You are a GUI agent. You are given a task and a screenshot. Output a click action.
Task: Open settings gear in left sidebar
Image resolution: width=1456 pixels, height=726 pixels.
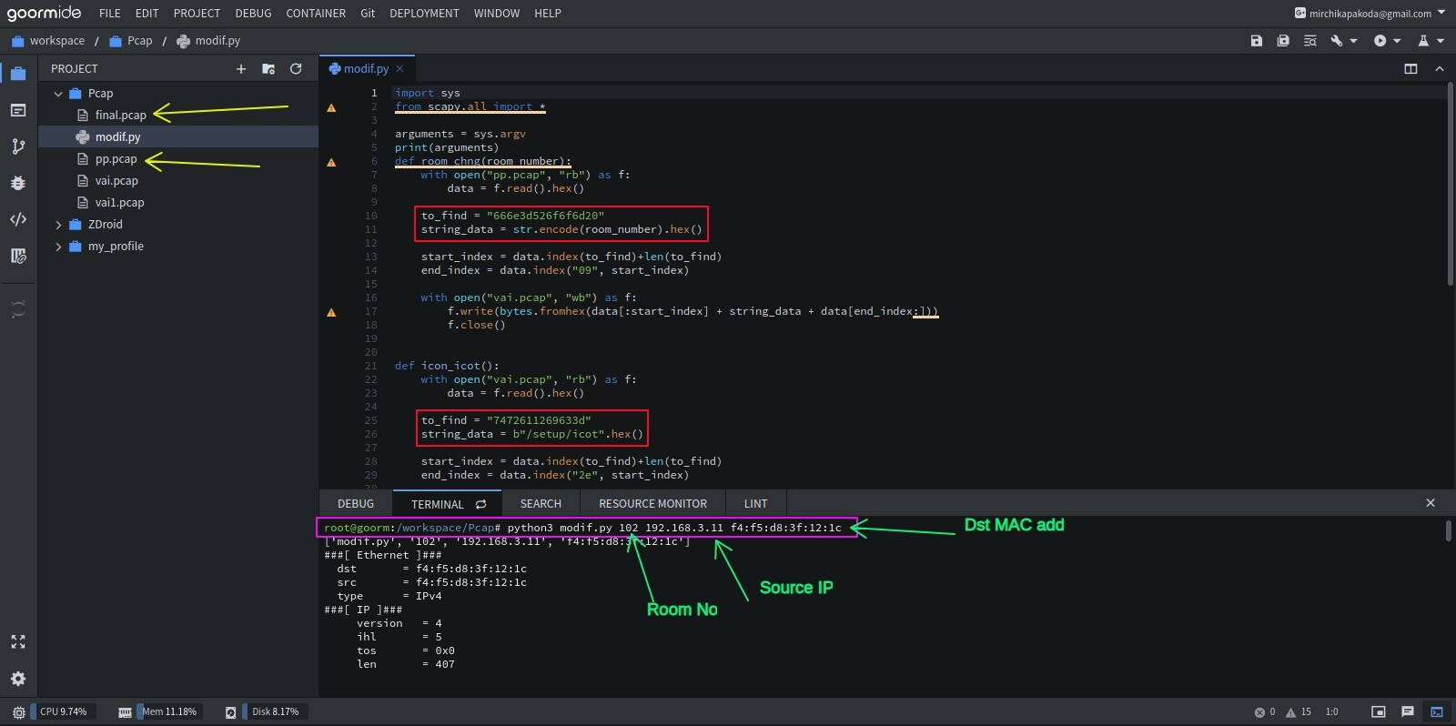click(x=18, y=679)
